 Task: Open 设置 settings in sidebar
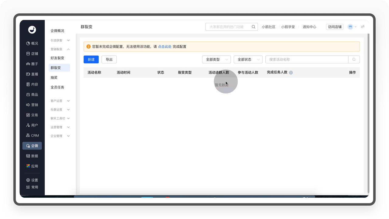[x=32, y=180]
